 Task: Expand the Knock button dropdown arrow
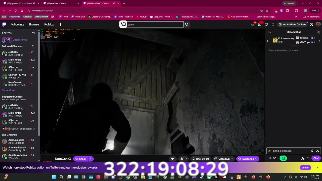pyautogui.click(x=91, y=159)
